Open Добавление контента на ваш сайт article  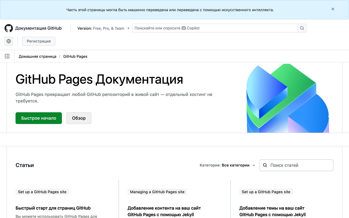click(164, 211)
